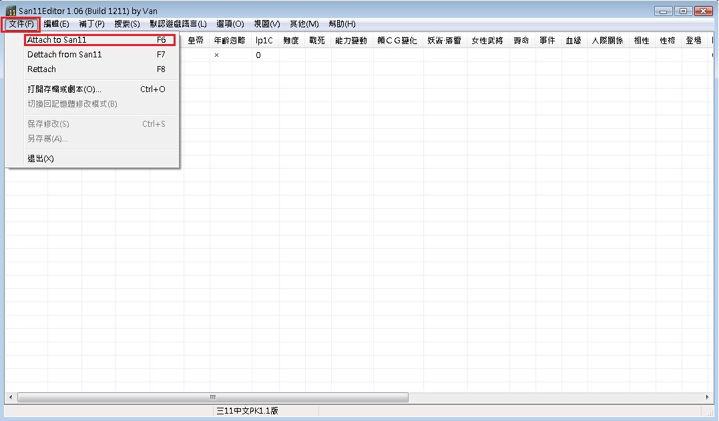Select the 0 cell under lp1C

265,55
